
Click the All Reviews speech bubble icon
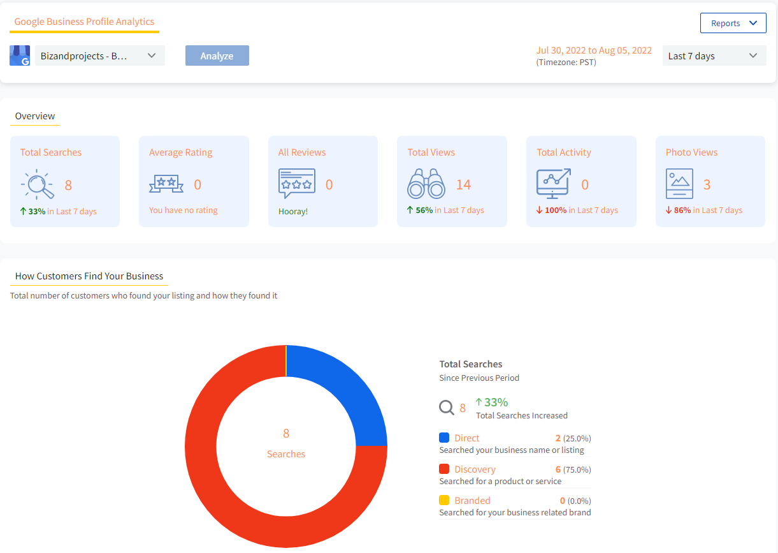coord(296,184)
